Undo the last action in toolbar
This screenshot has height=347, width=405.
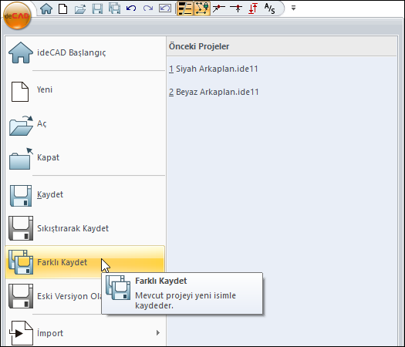[131, 8]
